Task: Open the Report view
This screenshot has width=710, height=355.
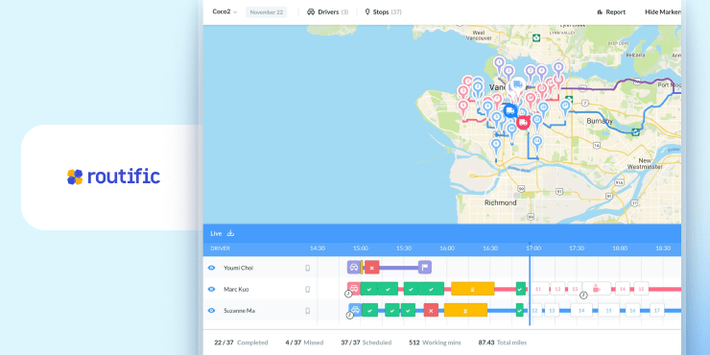Action: (611, 12)
